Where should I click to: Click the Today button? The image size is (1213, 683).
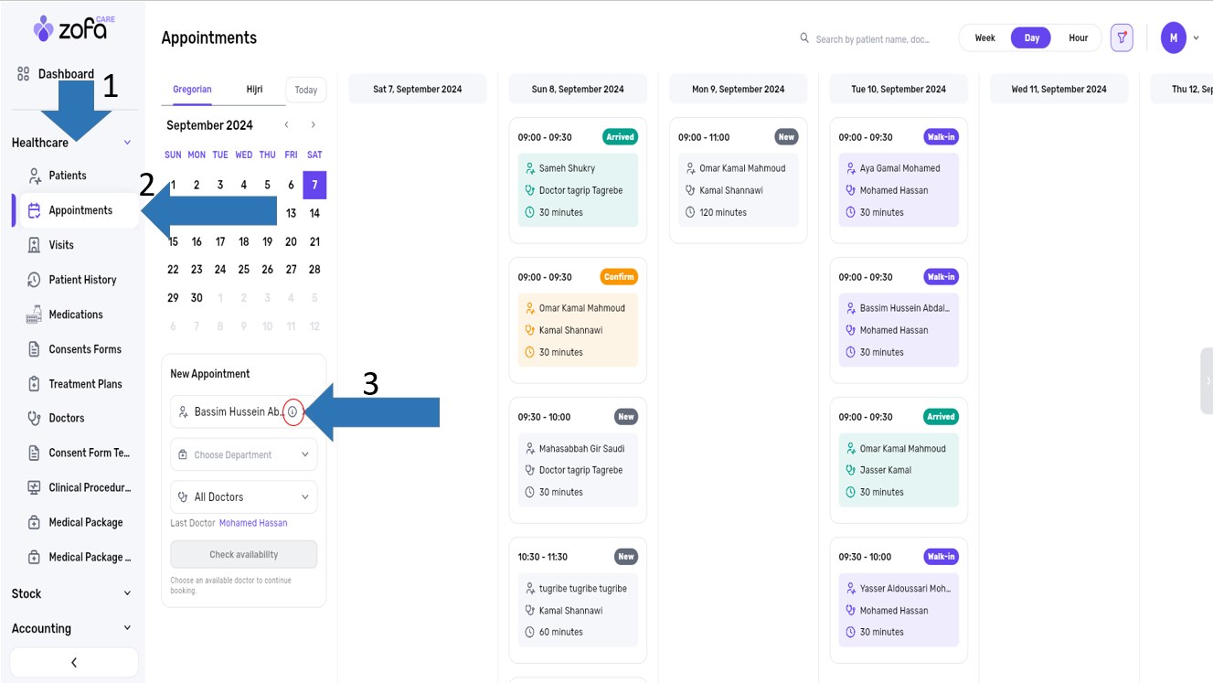tap(306, 90)
